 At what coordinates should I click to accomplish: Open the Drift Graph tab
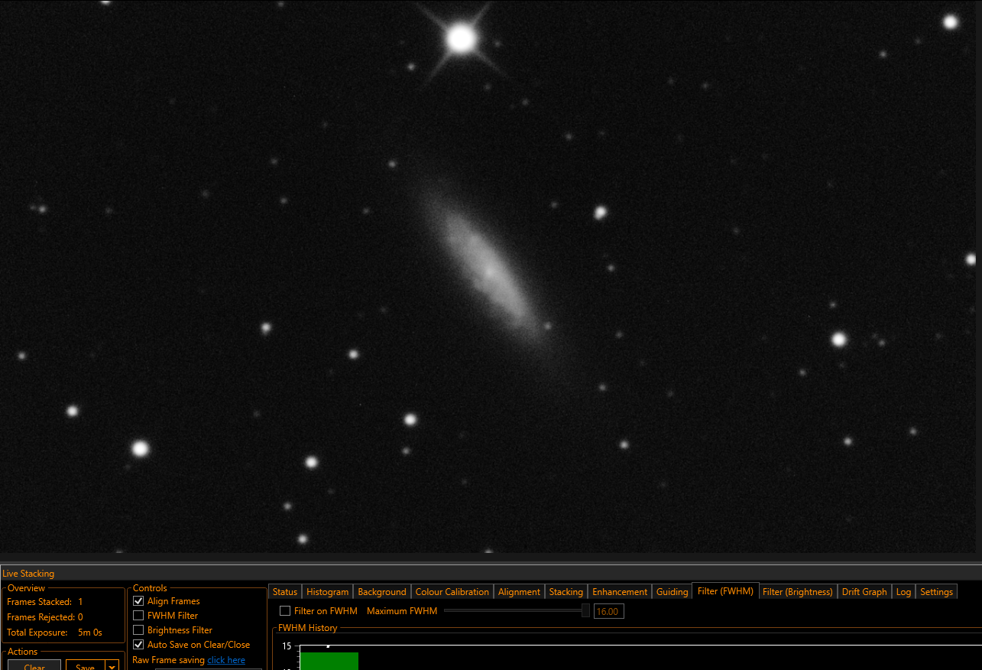click(x=864, y=592)
